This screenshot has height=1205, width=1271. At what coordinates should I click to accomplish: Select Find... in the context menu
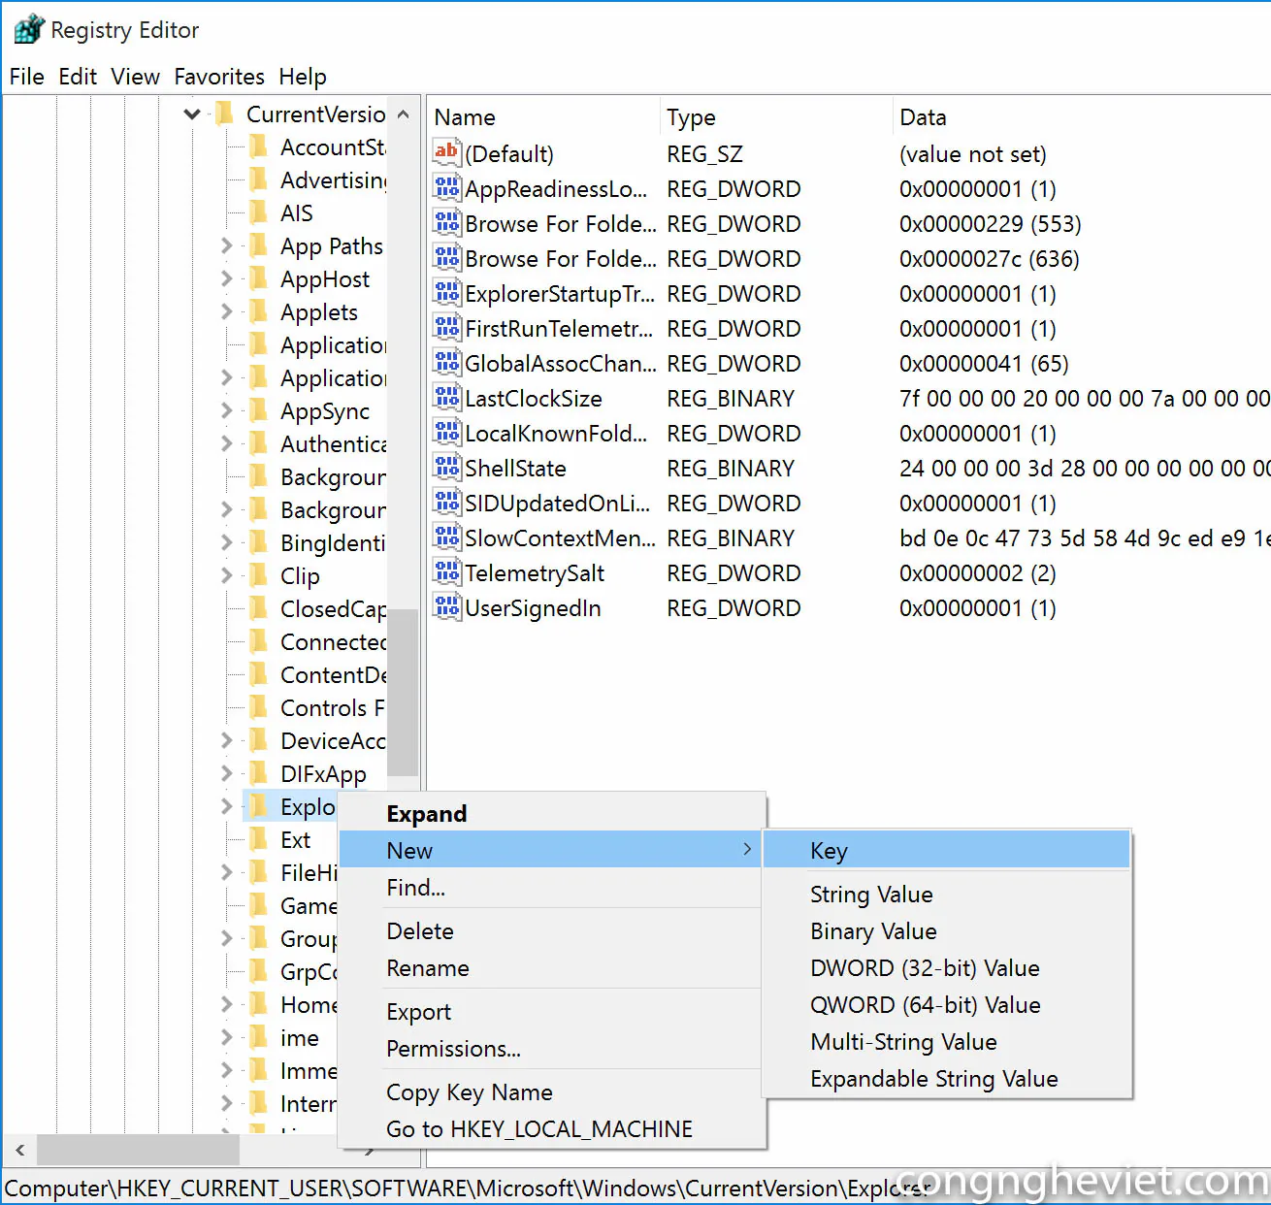pos(551,888)
